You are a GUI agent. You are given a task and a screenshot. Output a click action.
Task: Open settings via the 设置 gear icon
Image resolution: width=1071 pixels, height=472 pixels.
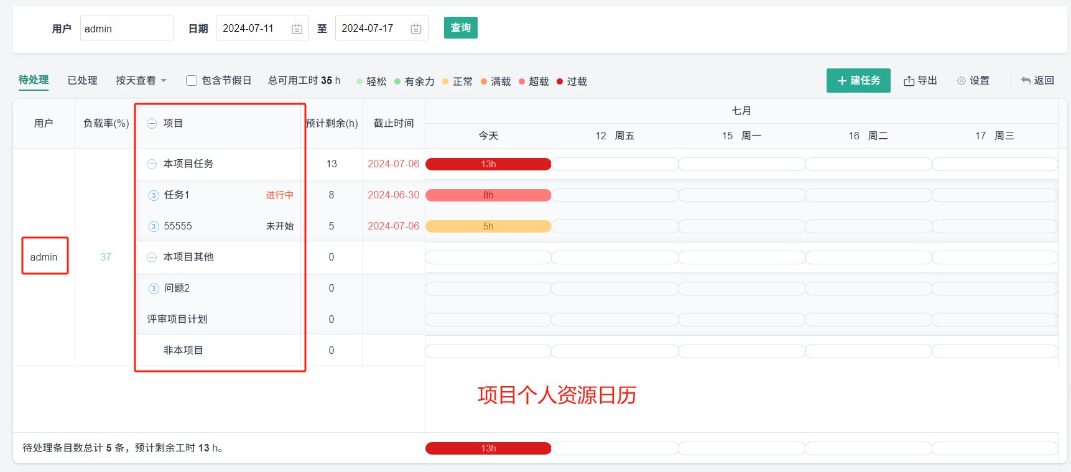tap(962, 81)
